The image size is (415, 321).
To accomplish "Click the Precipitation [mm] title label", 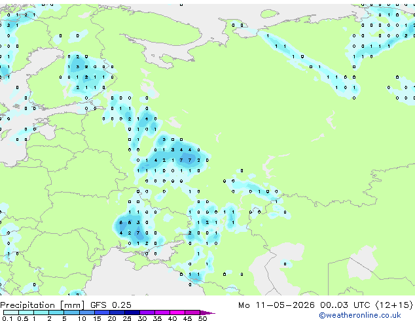I will (x=43, y=305).
